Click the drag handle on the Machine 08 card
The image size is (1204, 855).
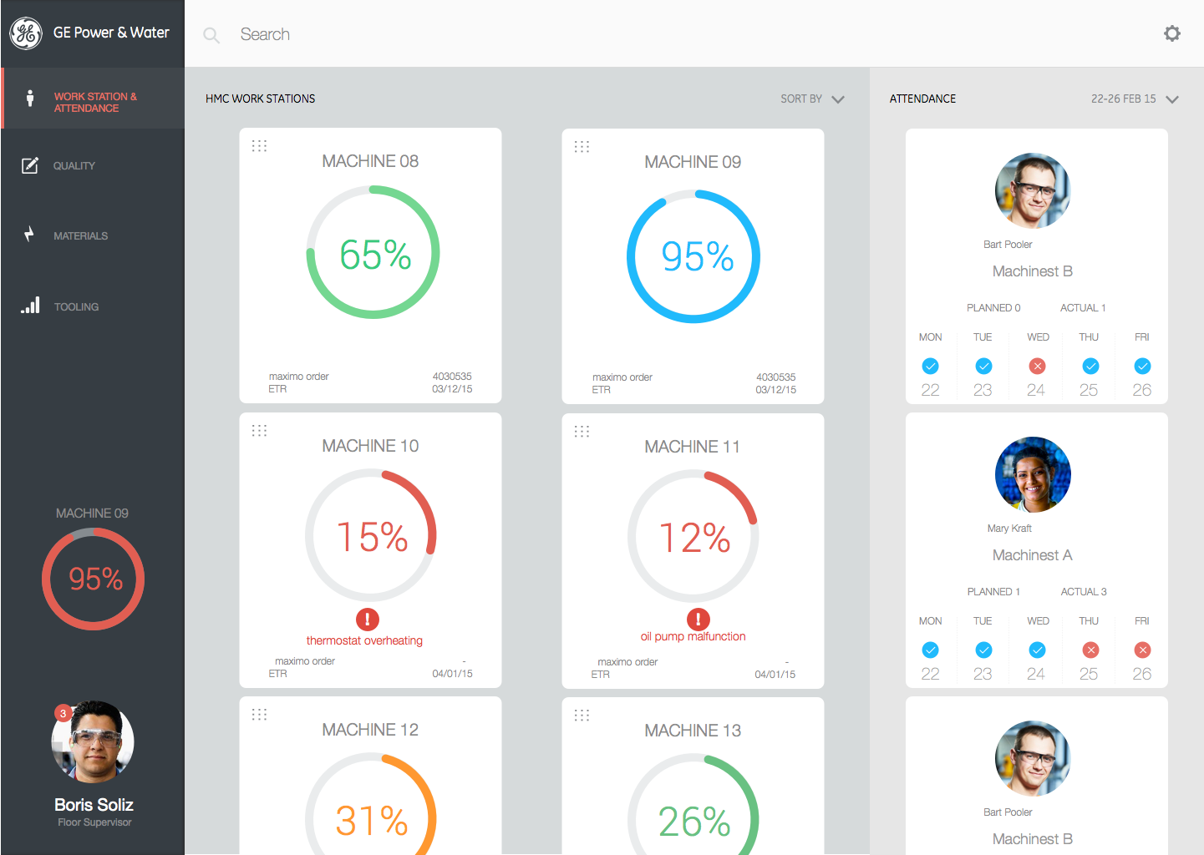(x=260, y=146)
